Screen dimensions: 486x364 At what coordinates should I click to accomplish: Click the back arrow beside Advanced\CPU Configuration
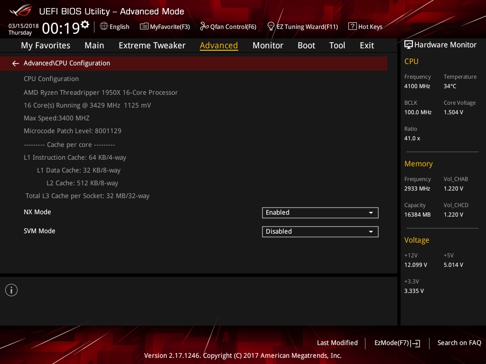click(x=16, y=64)
